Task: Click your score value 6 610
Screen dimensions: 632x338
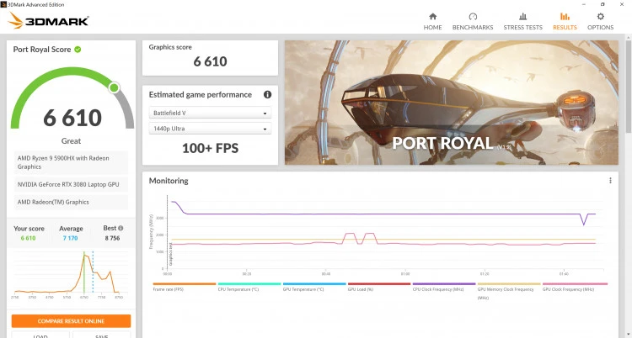Action: 28,238
